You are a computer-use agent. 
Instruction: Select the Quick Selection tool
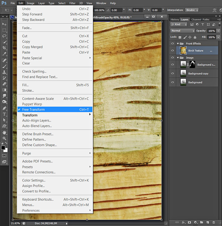(4, 42)
